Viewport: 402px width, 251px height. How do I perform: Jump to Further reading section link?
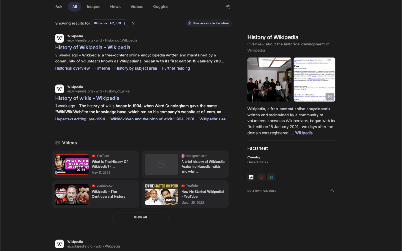tap(176, 68)
